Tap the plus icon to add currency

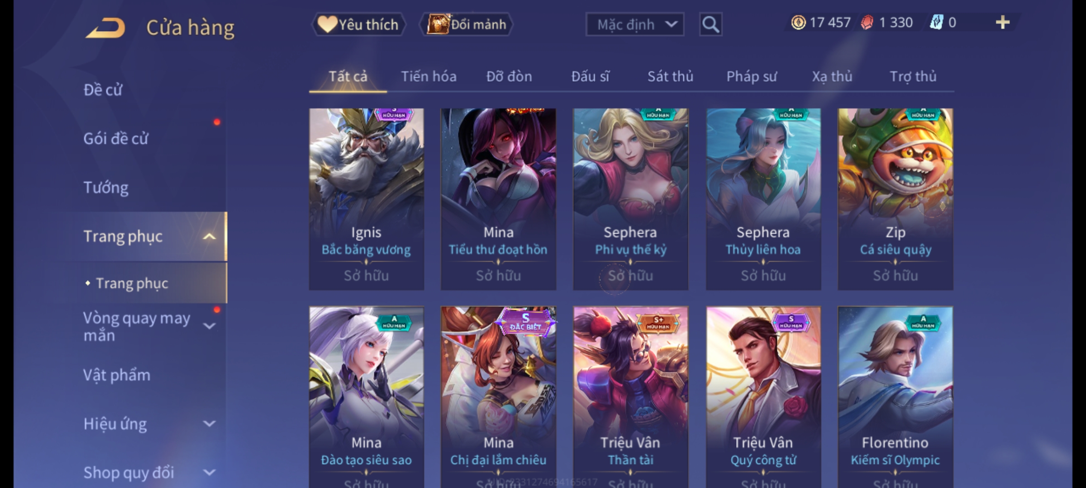(1003, 23)
